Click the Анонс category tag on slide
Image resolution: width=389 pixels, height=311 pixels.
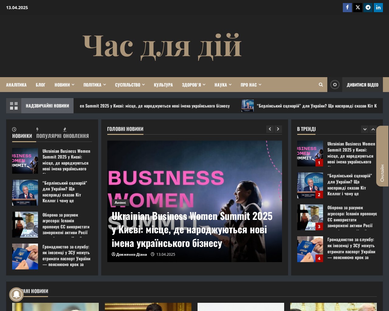click(120, 203)
